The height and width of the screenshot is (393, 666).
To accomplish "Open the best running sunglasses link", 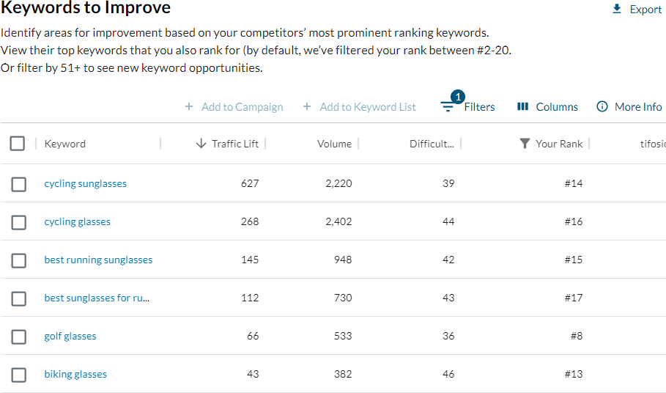I will click(x=98, y=260).
